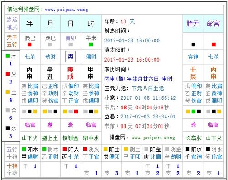Click the 长流水 nayin cell
The width and height of the screenshot is (228, 180).
point(193,138)
